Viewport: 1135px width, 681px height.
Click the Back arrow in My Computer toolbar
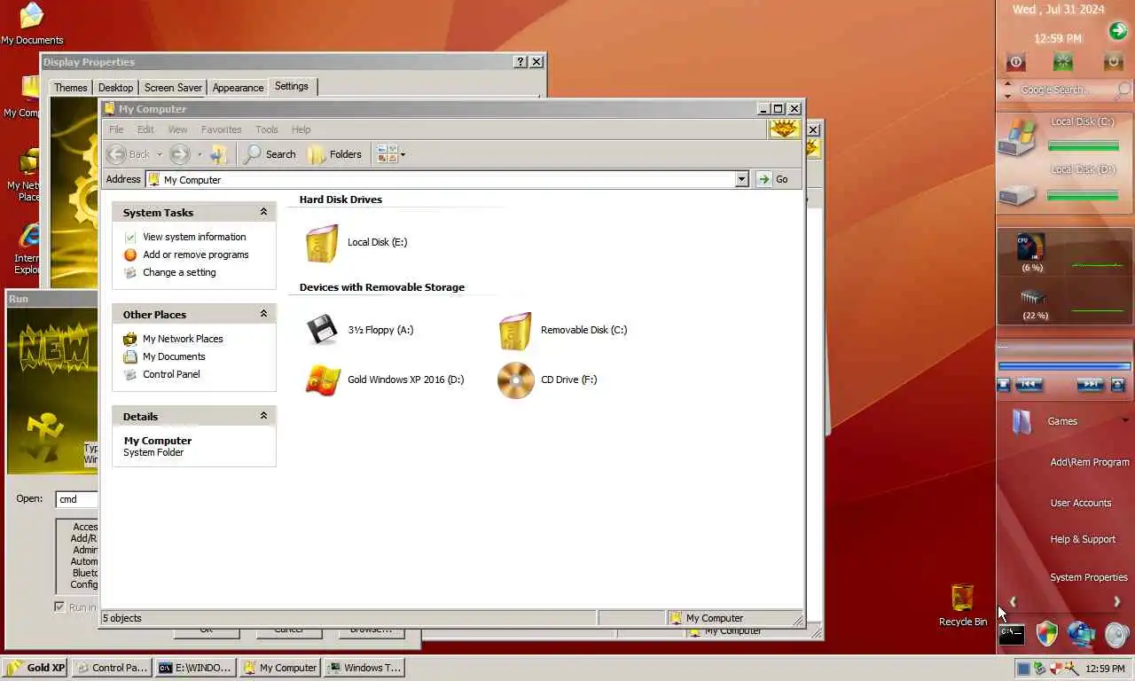116,154
